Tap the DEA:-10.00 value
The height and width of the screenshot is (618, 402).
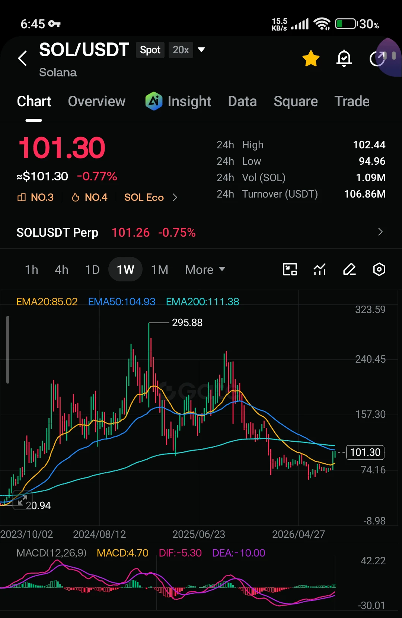(239, 553)
